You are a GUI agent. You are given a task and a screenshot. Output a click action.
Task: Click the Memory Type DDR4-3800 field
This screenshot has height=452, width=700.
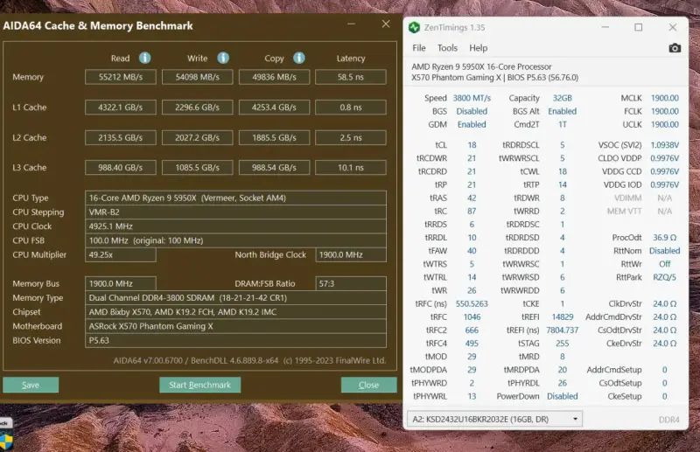(x=235, y=297)
